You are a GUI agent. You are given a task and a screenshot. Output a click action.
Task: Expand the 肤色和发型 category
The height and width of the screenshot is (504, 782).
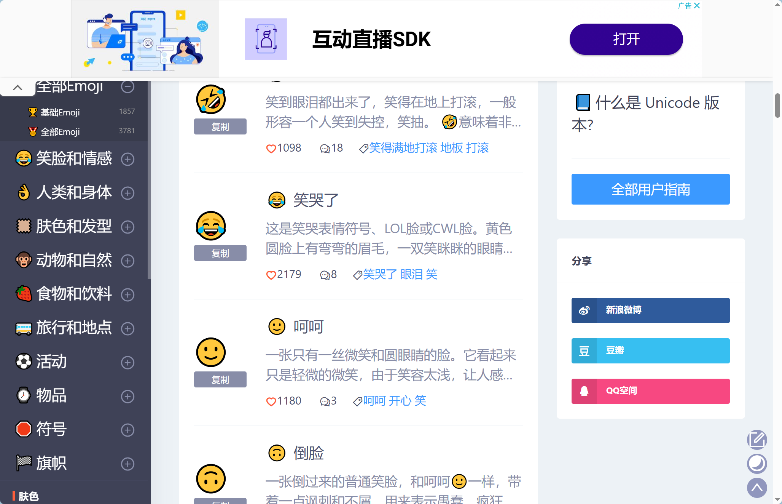click(x=127, y=227)
